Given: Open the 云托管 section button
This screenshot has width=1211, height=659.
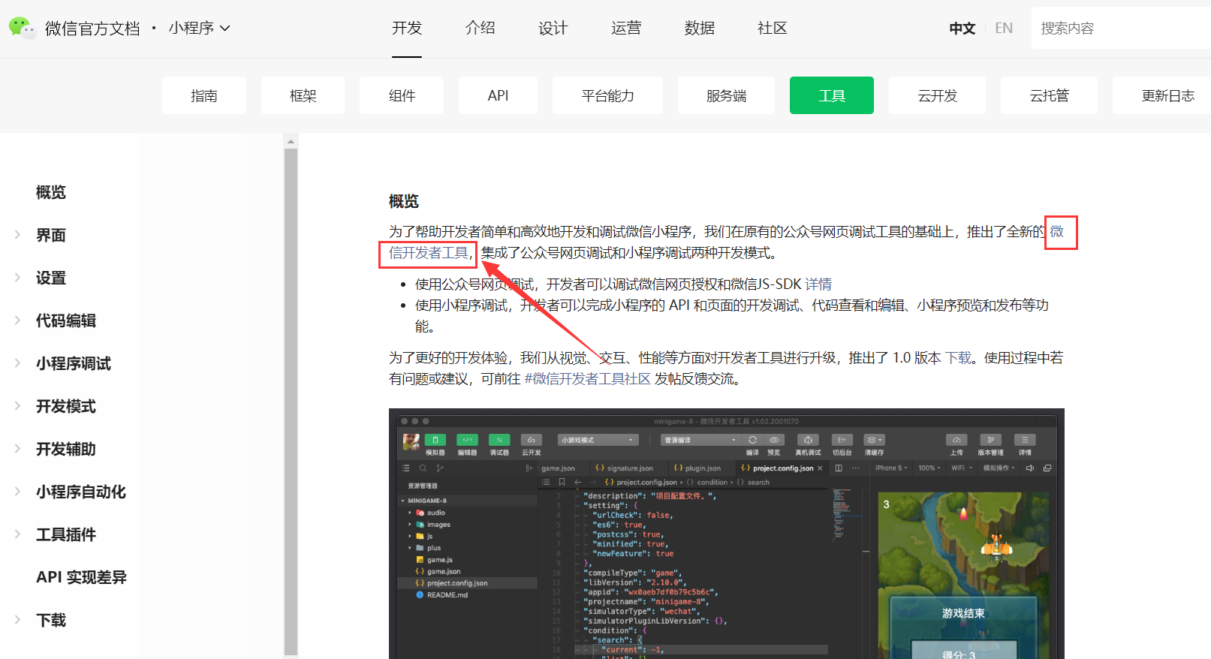Looking at the screenshot, I should (1049, 95).
